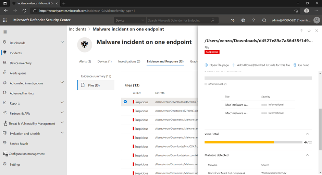This screenshot has width=322, height=175.
Task: Click the browser refresh button
Action: click(x=24, y=11)
